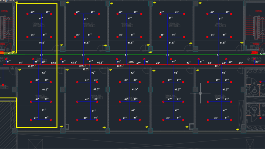Select the diamond level marker in the right corridor

(249, 59)
